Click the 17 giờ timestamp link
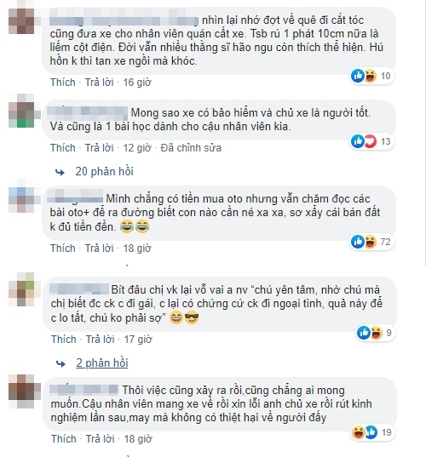The width and height of the screenshot is (426, 457). click(138, 340)
